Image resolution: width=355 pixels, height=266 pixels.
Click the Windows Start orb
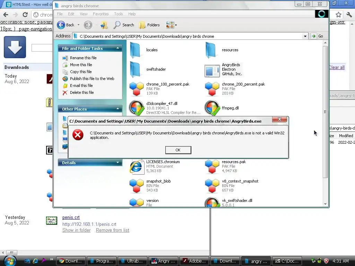[10, 261]
